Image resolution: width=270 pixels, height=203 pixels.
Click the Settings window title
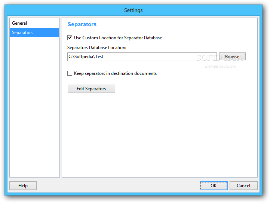click(133, 10)
